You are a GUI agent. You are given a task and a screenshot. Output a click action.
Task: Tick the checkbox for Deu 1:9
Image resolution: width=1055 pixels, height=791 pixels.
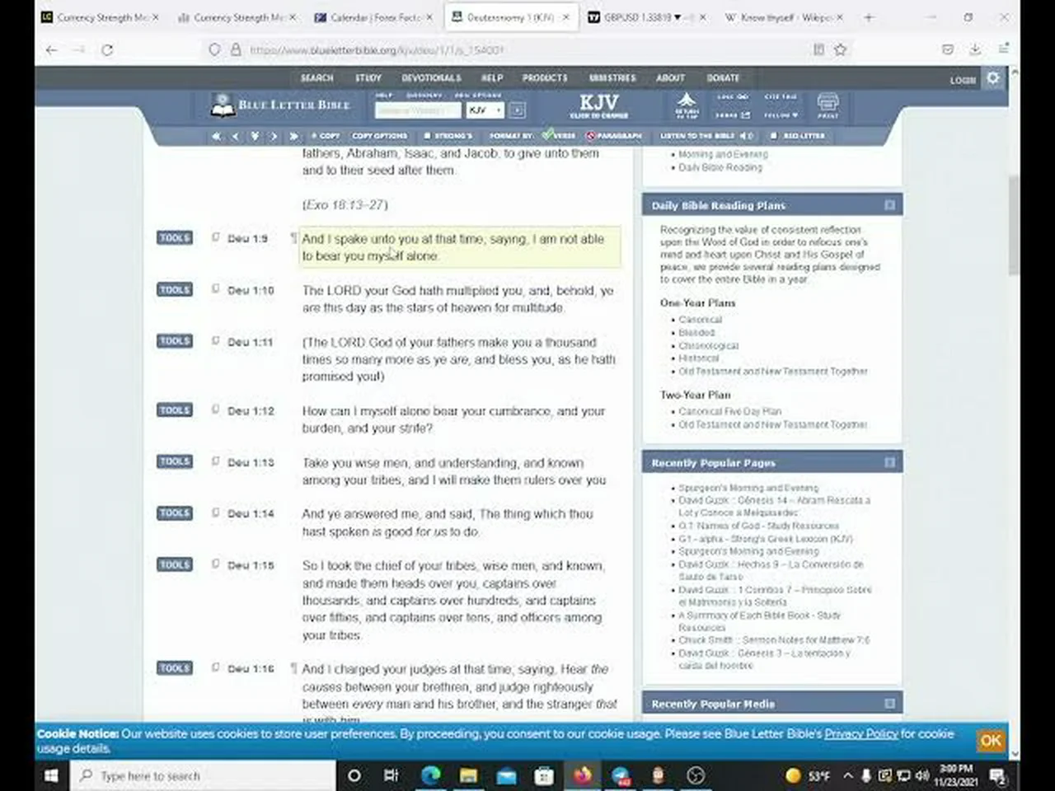pos(215,237)
